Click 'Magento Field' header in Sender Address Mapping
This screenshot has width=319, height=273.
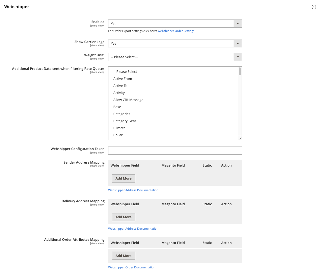[173, 165]
